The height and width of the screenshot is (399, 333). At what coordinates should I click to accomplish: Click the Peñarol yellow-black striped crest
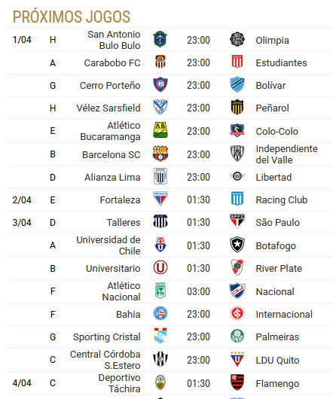pos(237,107)
